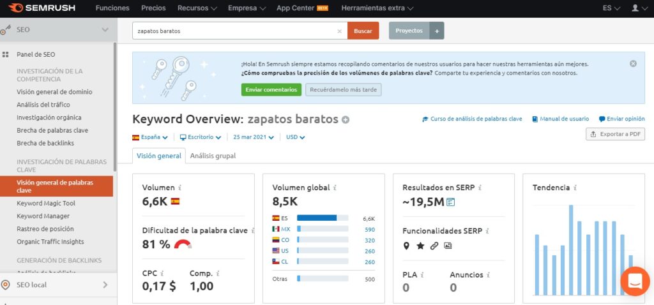The width and height of the screenshot is (654, 305).
Task: View the SERP snapshot icon next to 19,5M
Action: point(450,202)
